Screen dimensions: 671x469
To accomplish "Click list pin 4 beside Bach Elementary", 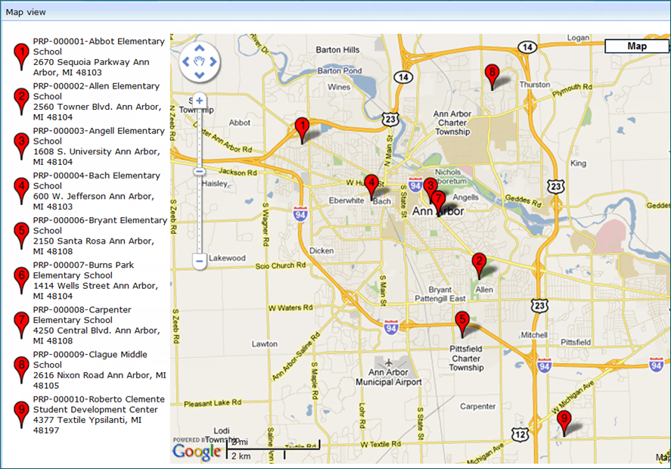I will (21, 191).
